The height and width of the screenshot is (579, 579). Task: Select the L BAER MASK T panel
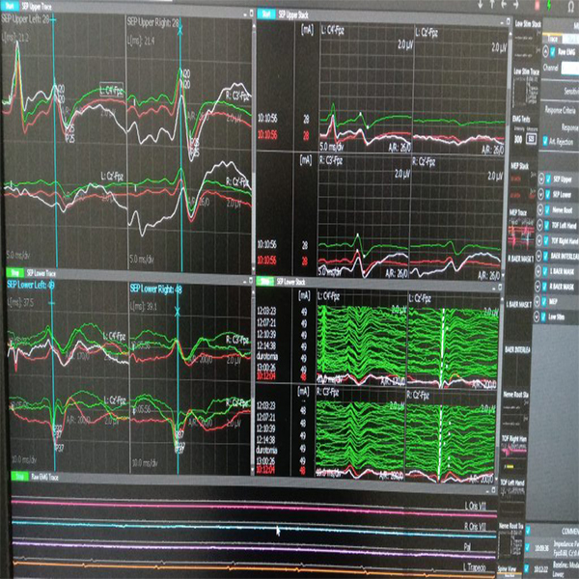(x=519, y=304)
